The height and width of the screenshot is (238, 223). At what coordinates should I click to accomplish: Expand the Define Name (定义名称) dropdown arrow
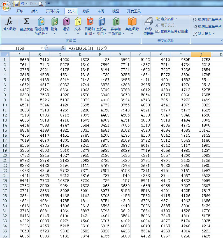(176, 19)
